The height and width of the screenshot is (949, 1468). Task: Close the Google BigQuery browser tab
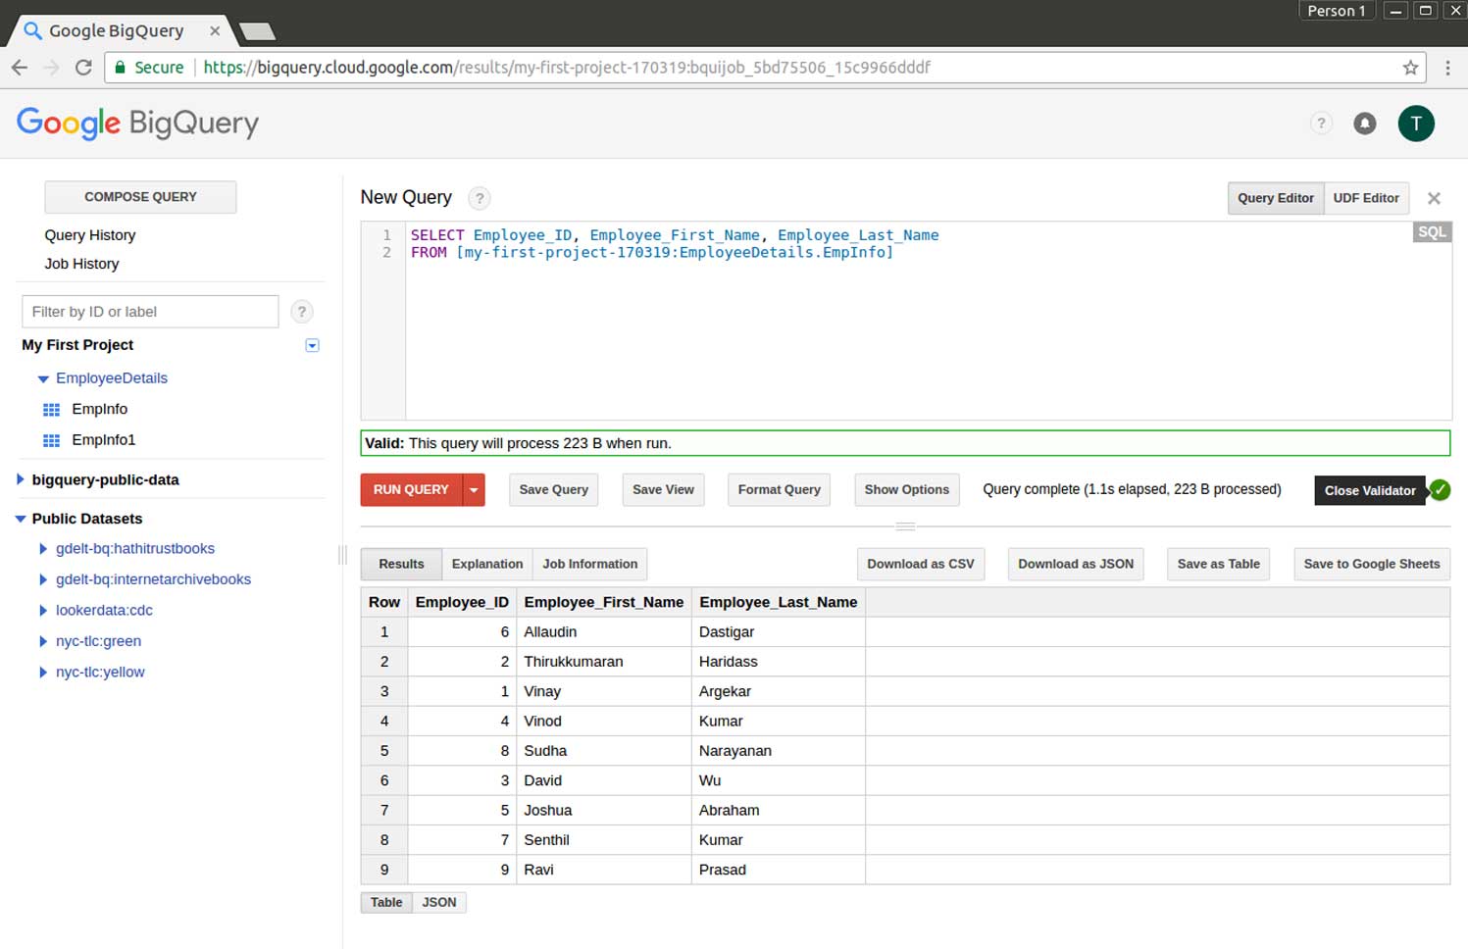(214, 30)
